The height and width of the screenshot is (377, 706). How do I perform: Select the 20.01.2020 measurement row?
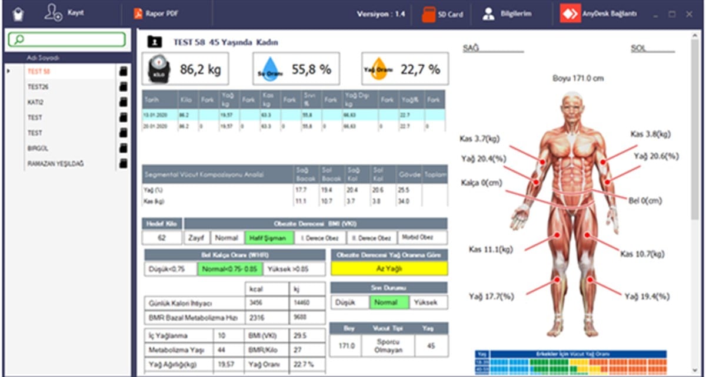click(294, 126)
